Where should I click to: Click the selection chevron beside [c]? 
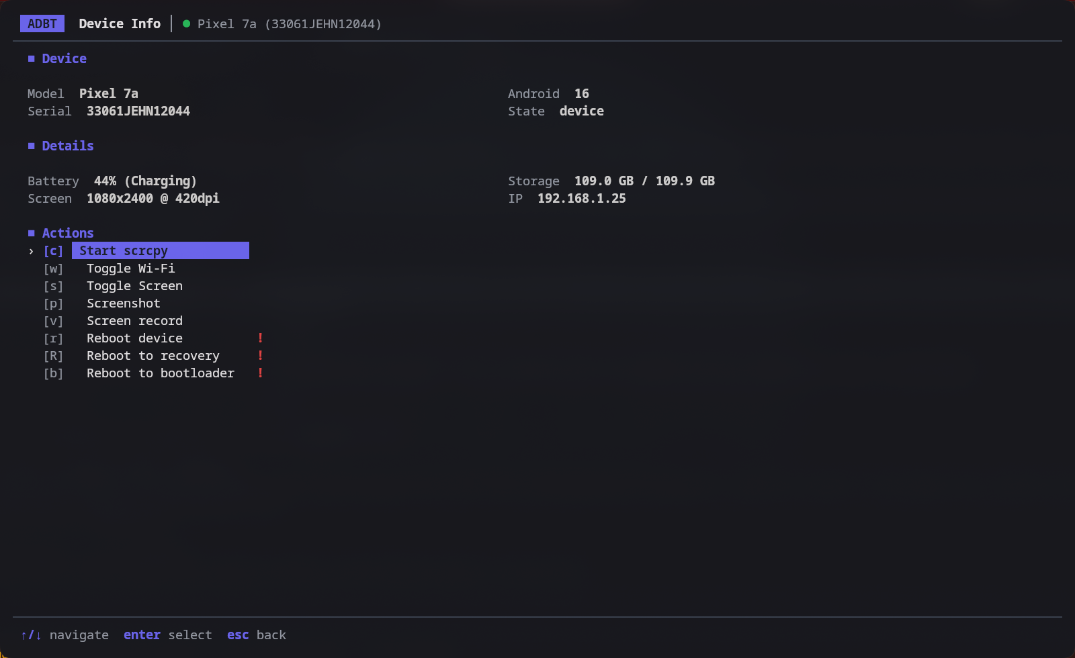coord(31,250)
